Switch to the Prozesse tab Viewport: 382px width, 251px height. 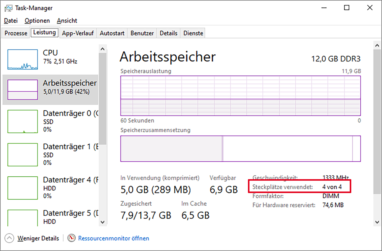[x=16, y=33]
